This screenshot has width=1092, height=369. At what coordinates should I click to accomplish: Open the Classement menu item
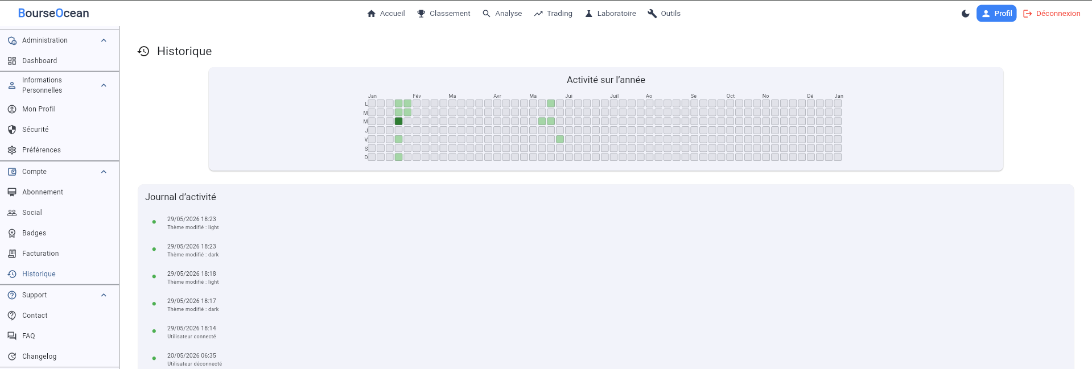click(443, 14)
